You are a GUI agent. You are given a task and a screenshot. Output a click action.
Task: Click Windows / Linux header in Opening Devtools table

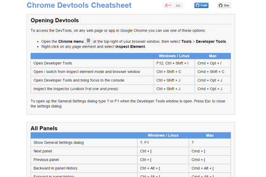point(174,56)
